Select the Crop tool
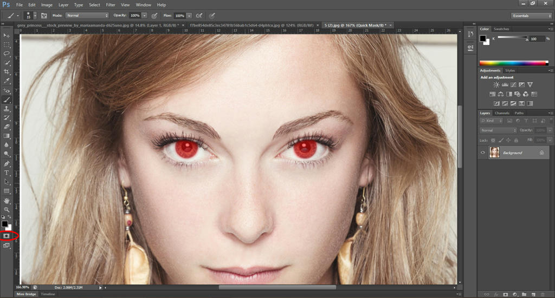This screenshot has height=298, width=555. (x=7, y=72)
